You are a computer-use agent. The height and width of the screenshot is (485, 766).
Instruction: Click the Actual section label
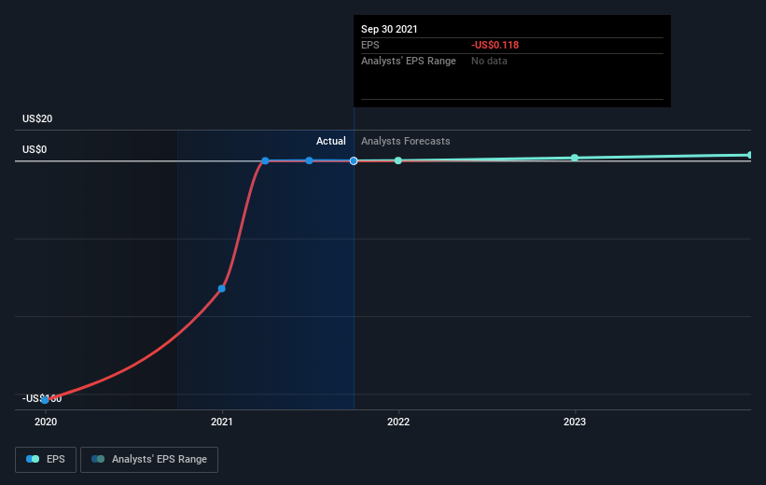coord(330,141)
